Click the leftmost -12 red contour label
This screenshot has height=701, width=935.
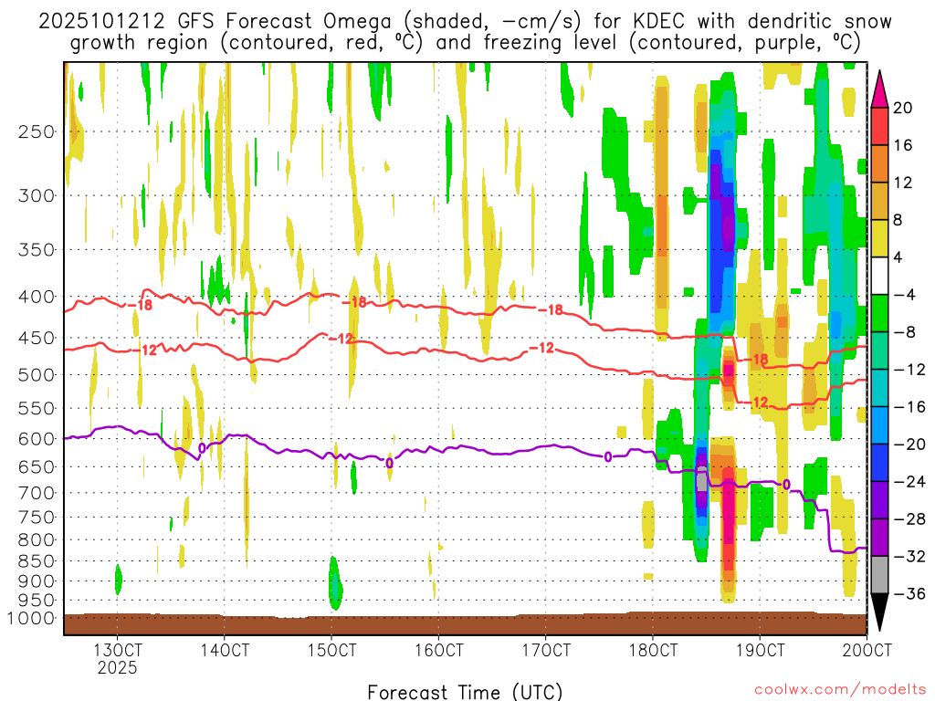coord(145,350)
